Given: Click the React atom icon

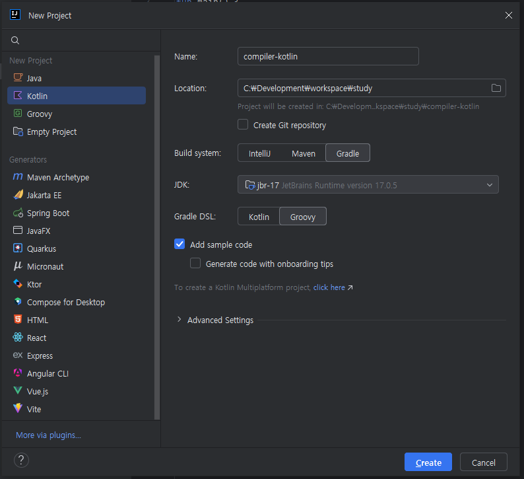Looking at the screenshot, I should (18, 337).
